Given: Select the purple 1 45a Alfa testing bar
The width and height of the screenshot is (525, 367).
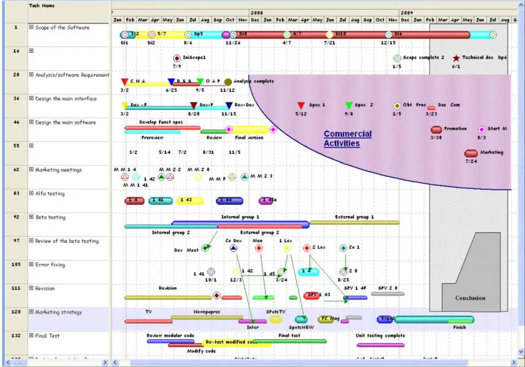Looking at the screenshot, I should point(266,200).
